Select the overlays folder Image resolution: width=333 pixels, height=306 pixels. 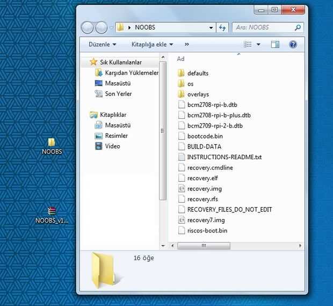click(198, 94)
